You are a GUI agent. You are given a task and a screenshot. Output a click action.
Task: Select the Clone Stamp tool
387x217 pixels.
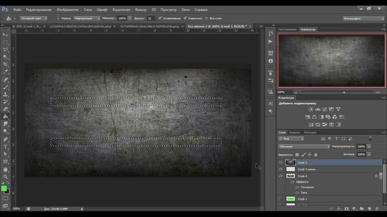pos(5,94)
